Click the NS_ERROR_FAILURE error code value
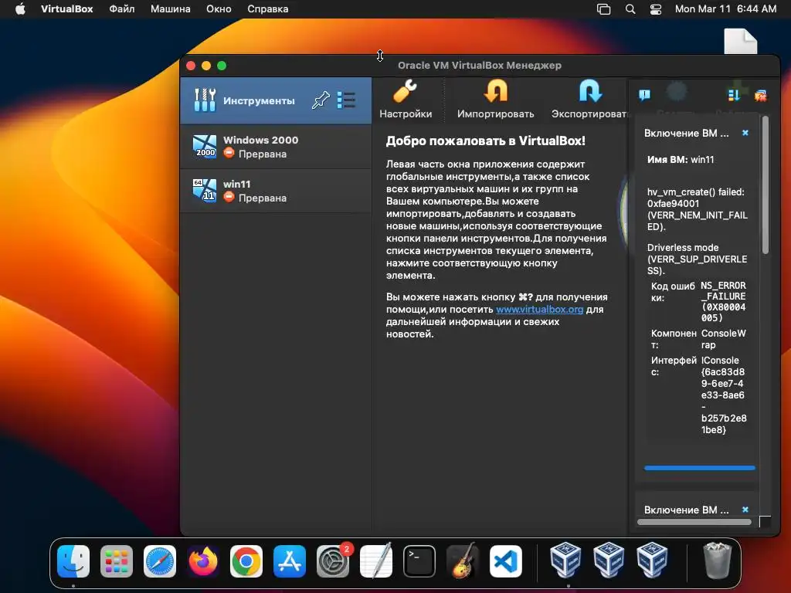 (x=723, y=302)
